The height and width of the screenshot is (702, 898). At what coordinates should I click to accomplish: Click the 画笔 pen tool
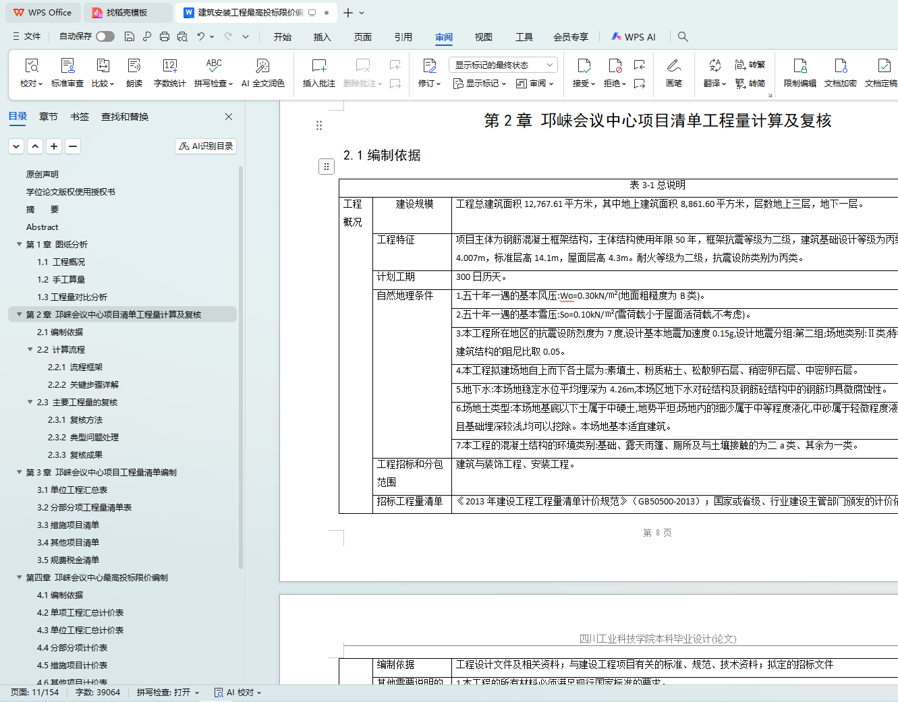pyautogui.click(x=673, y=66)
